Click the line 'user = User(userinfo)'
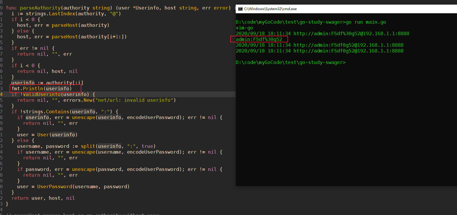The width and height of the screenshot is (457, 215). [47, 135]
